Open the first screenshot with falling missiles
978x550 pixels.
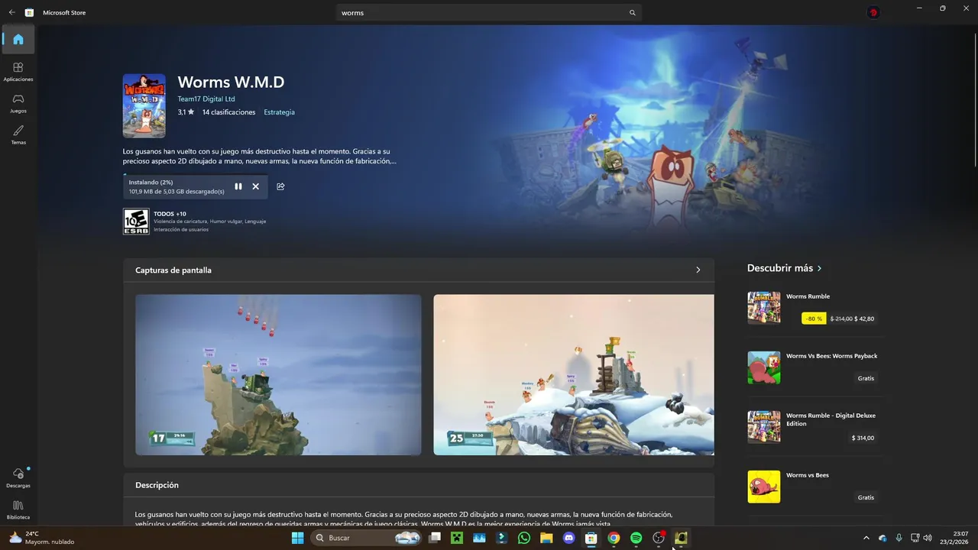click(278, 375)
